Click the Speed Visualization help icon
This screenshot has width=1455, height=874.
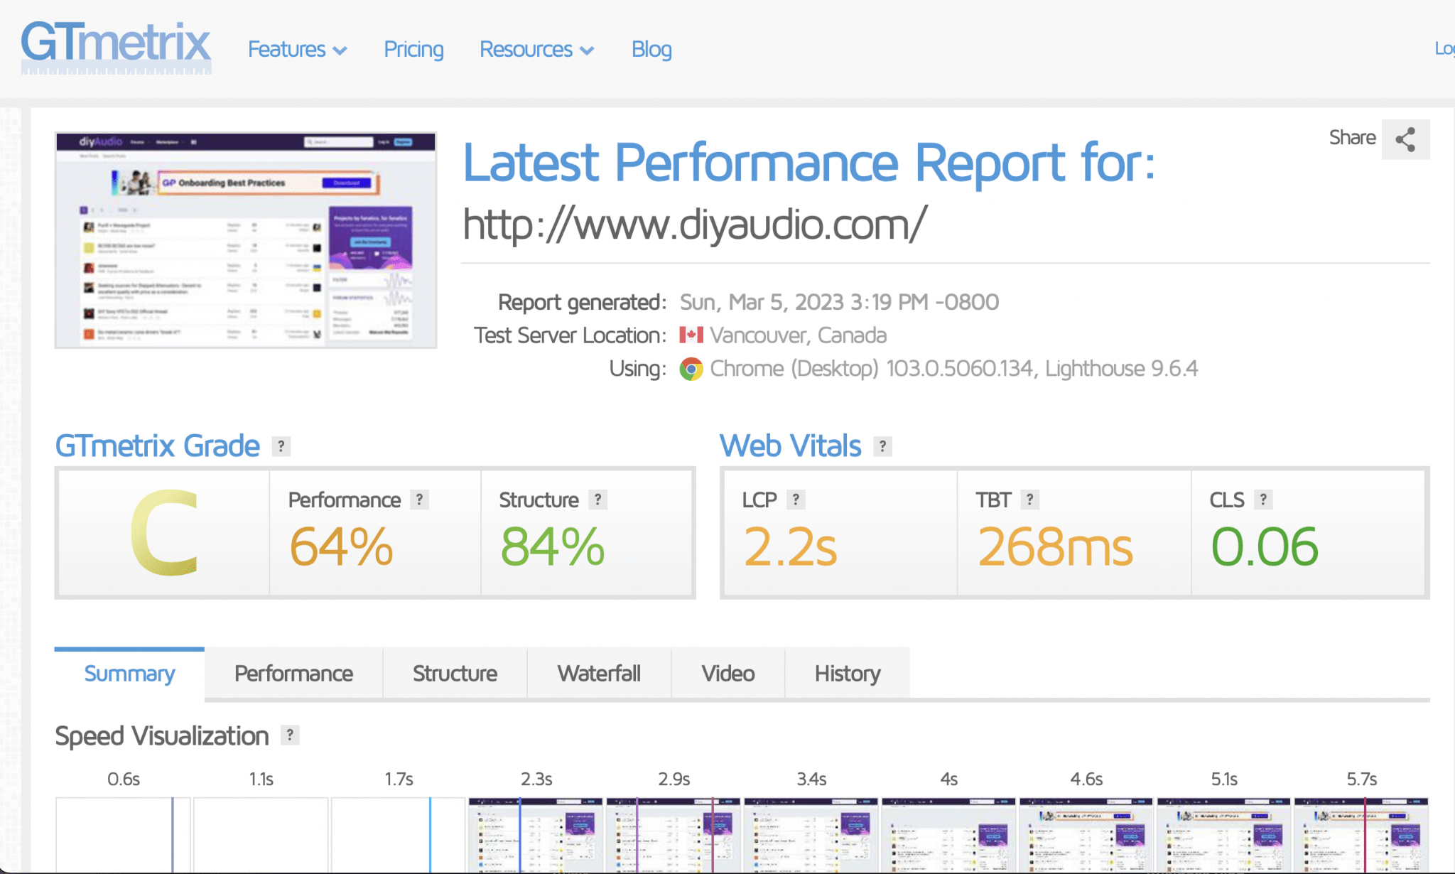coord(290,735)
